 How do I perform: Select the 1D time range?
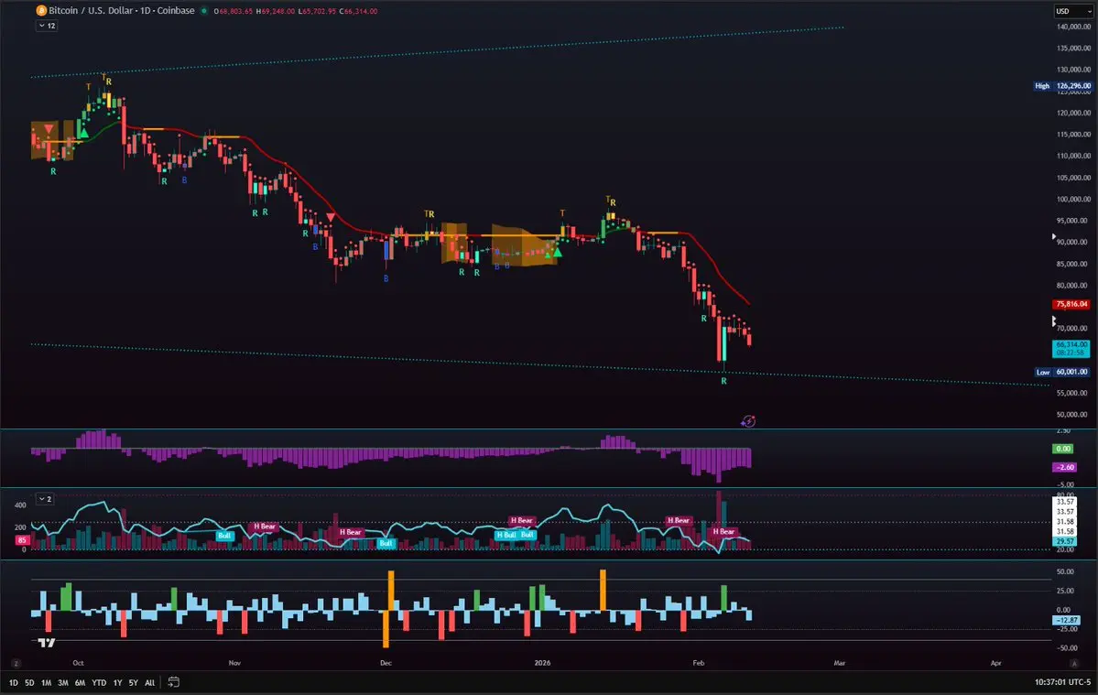coord(14,682)
